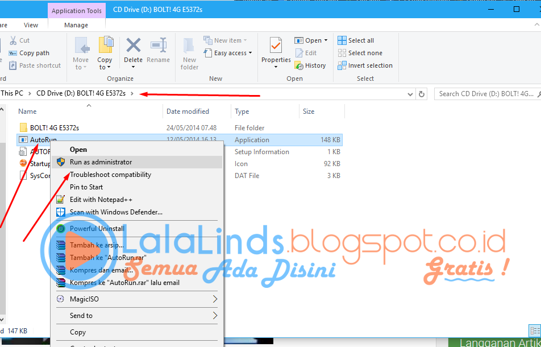This screenshot has height=347, width=541.
Task: Choose Tambah ke "AutoRun.rar"
Action: coord(137,258)
